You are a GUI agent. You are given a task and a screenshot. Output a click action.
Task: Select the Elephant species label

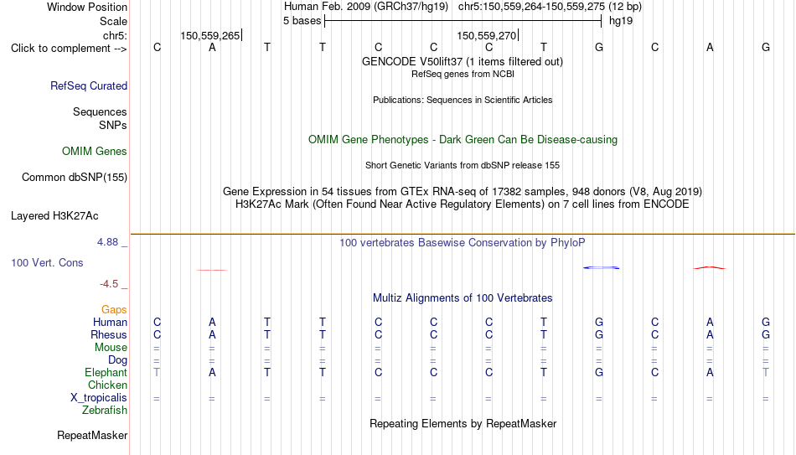click(106, 372)
